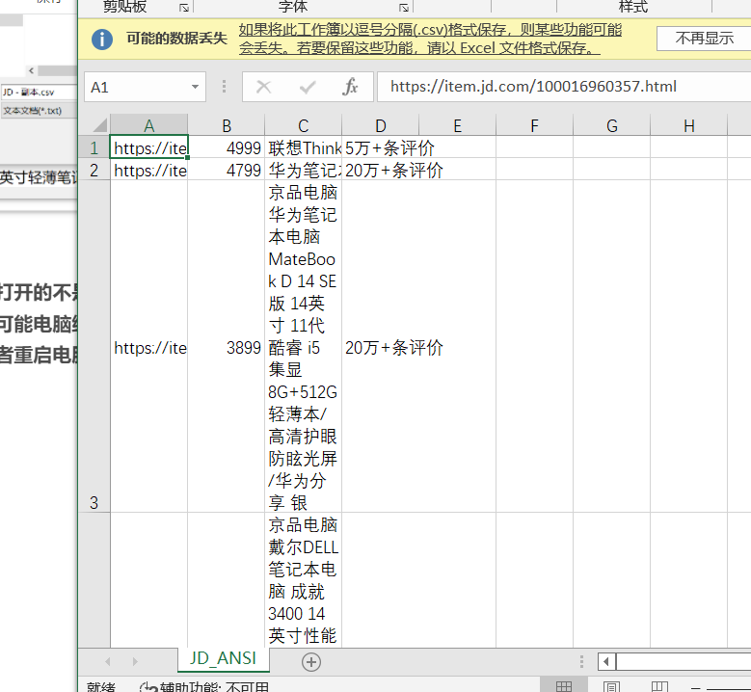
Task: Select cell A3 with https link
Action: (x=149, y=346)
